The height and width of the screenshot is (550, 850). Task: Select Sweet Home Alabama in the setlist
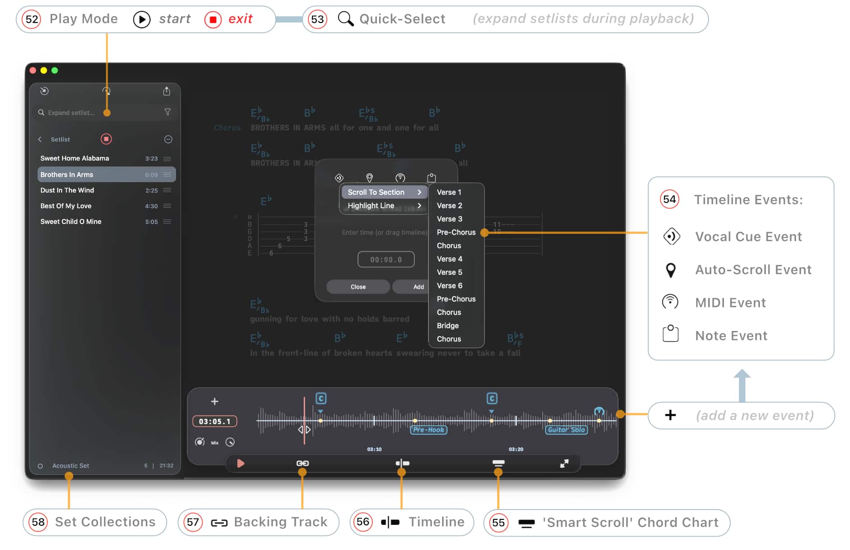(106, 158)
